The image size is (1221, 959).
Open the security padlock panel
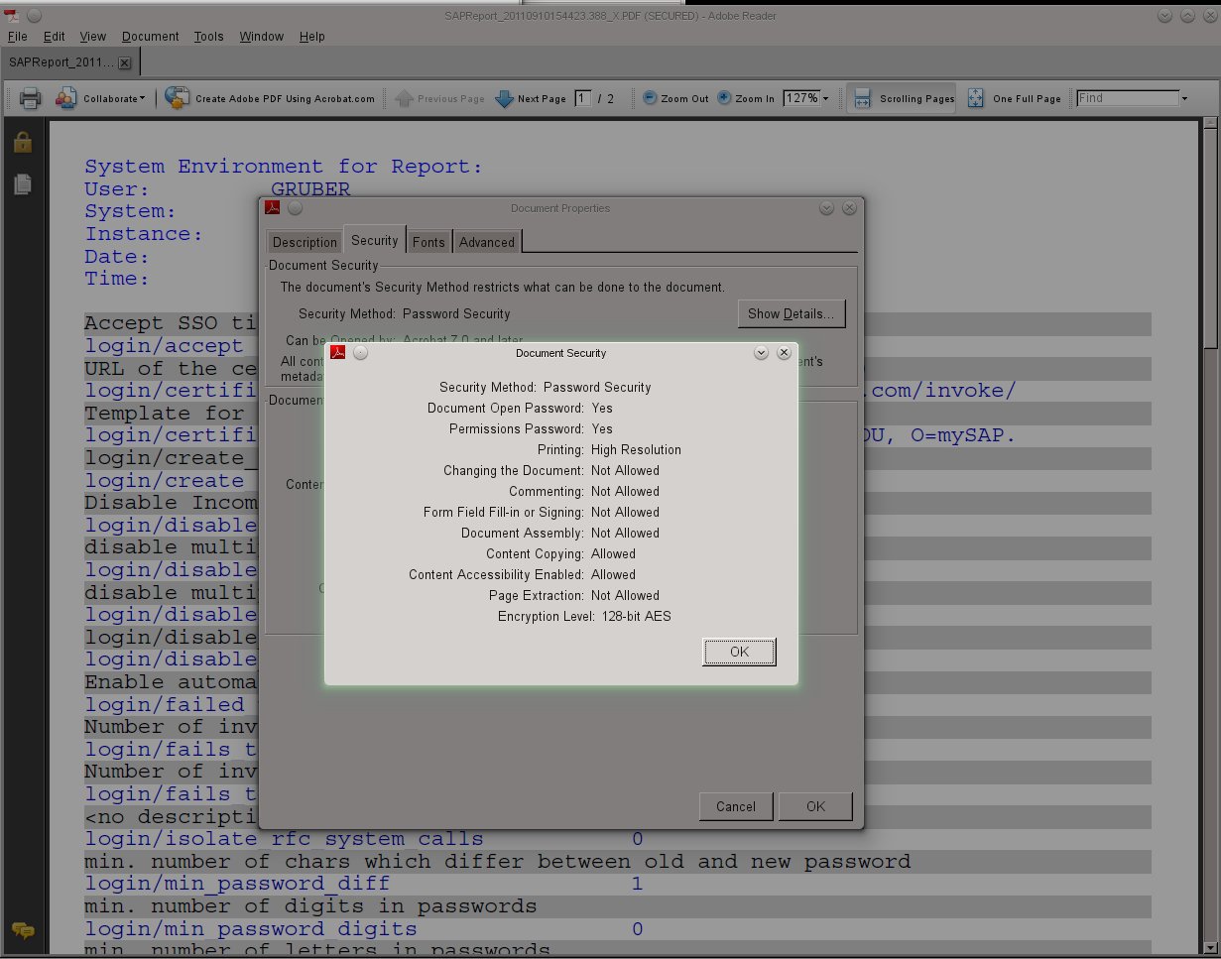pos(22,143)
